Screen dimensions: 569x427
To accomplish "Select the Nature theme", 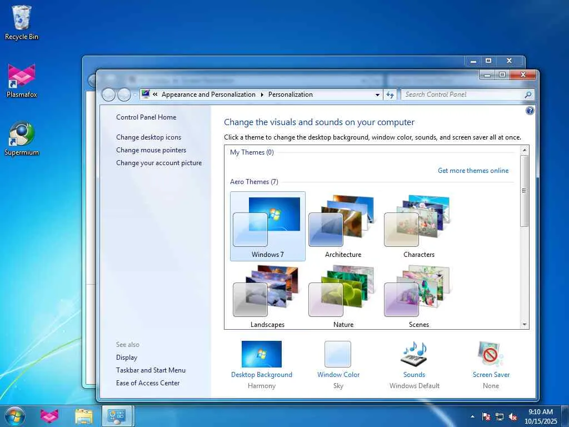I will point(343,296).
